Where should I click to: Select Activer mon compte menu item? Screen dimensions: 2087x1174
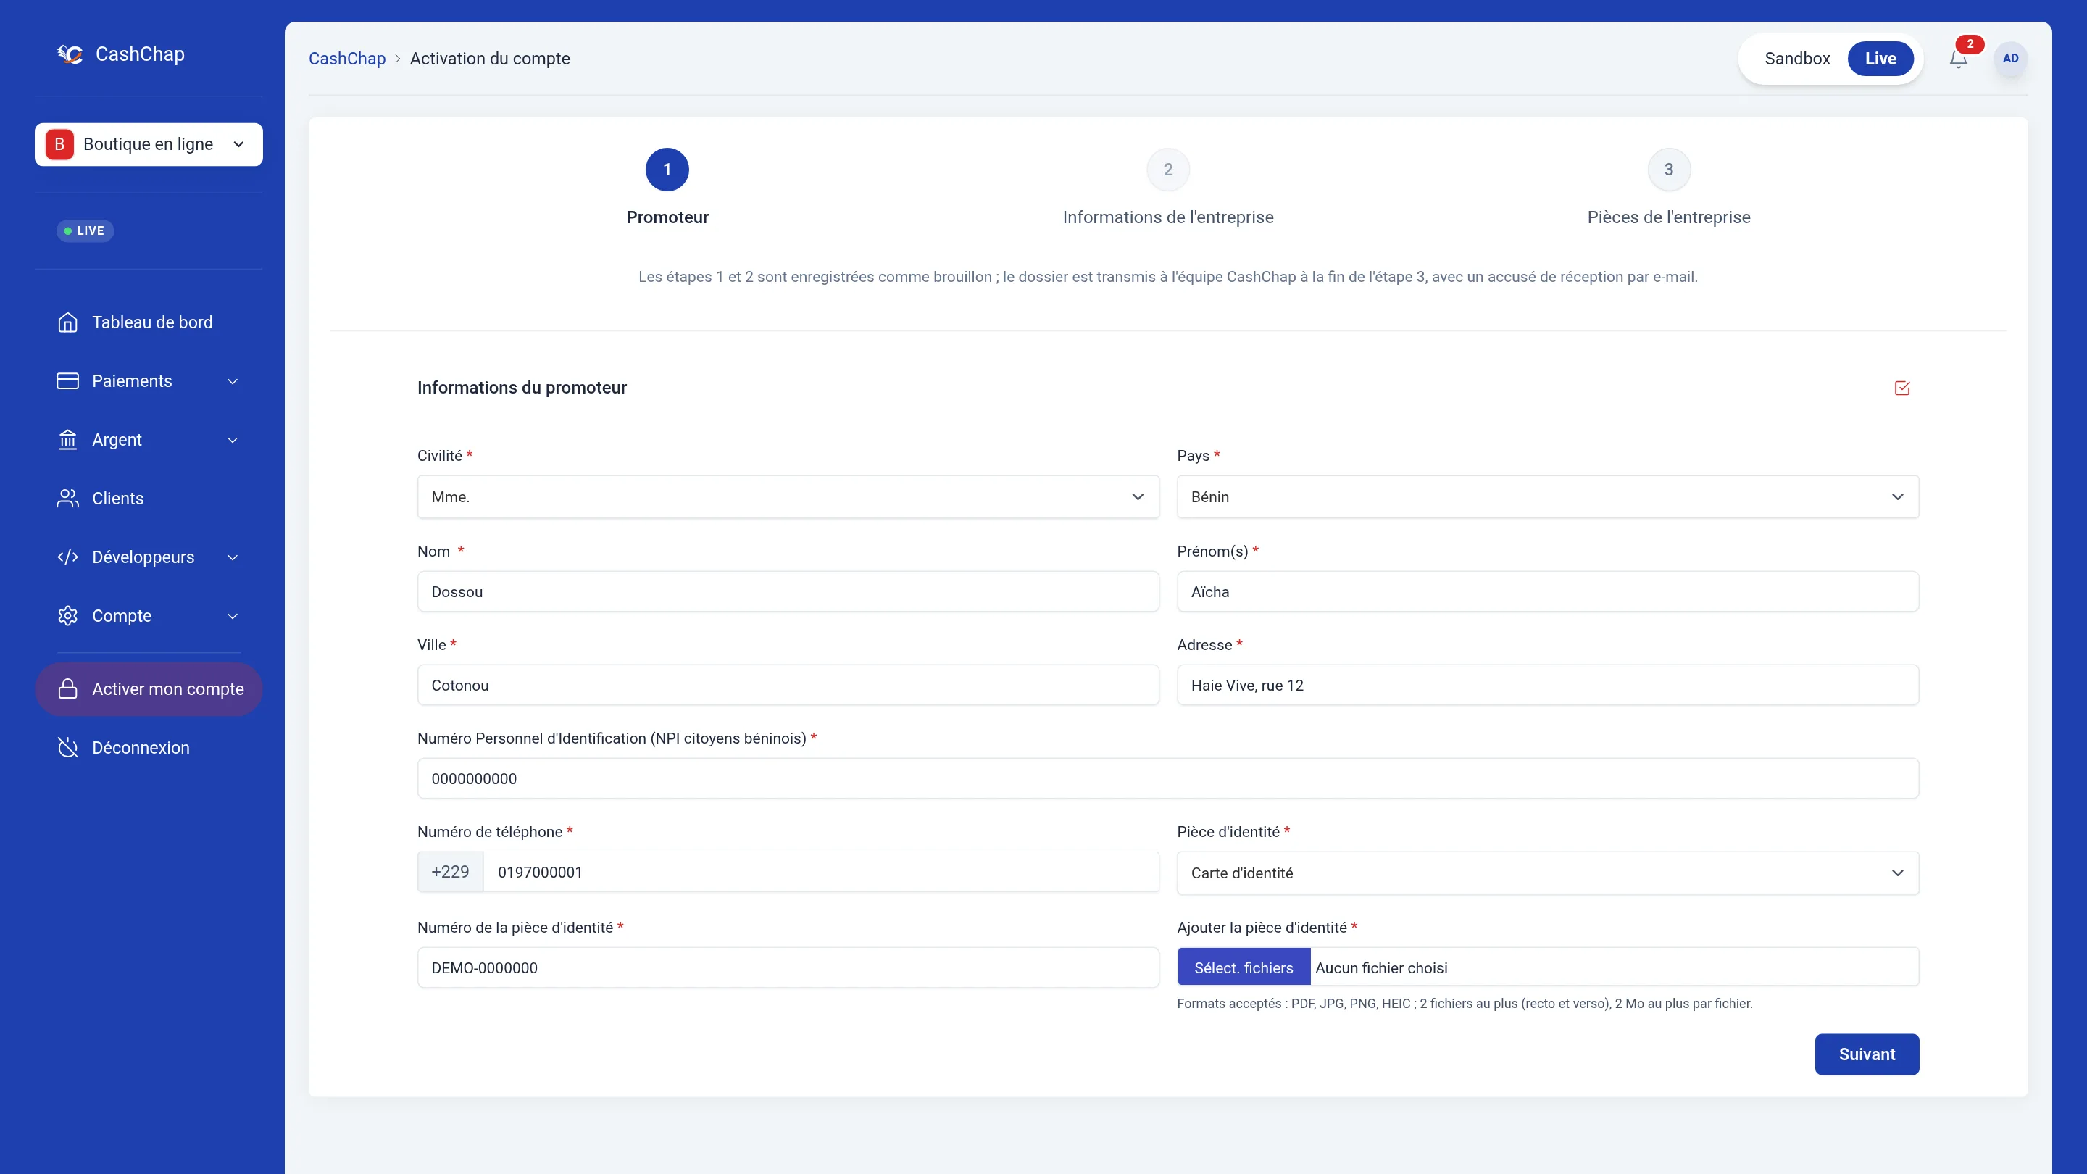(x=149, y=688)
